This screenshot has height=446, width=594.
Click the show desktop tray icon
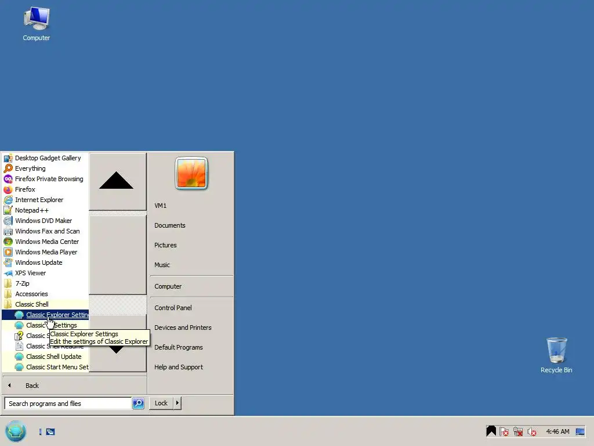[x=580, y=431]
